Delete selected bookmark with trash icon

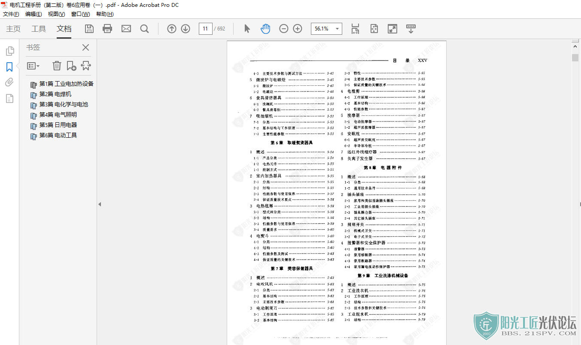pyautogui.click(x=57, y=66)
